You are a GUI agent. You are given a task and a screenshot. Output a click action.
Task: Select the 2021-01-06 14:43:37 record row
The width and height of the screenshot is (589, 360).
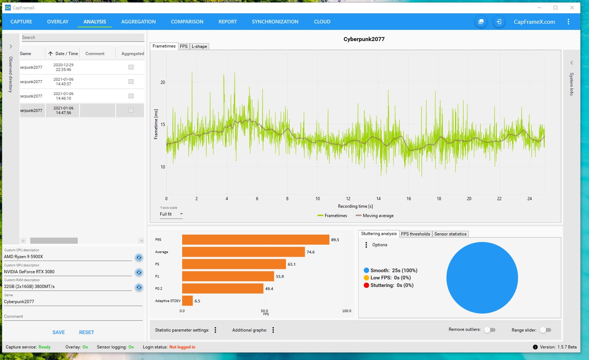82,82
